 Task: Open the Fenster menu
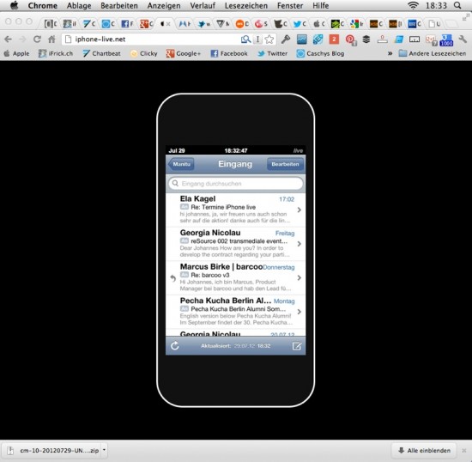coord(290,6)
